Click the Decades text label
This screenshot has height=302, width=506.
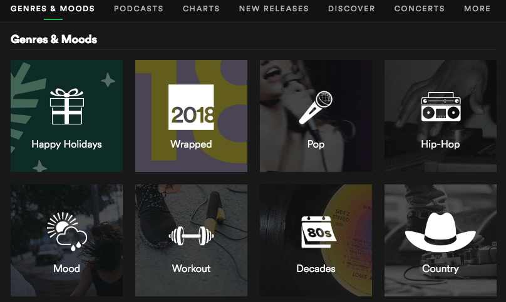tap(316, 269)
